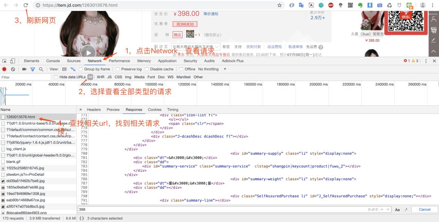This screenshot has width=439, height=222.
Task: Go to previous search match arrow
Action: coord(382,209)
